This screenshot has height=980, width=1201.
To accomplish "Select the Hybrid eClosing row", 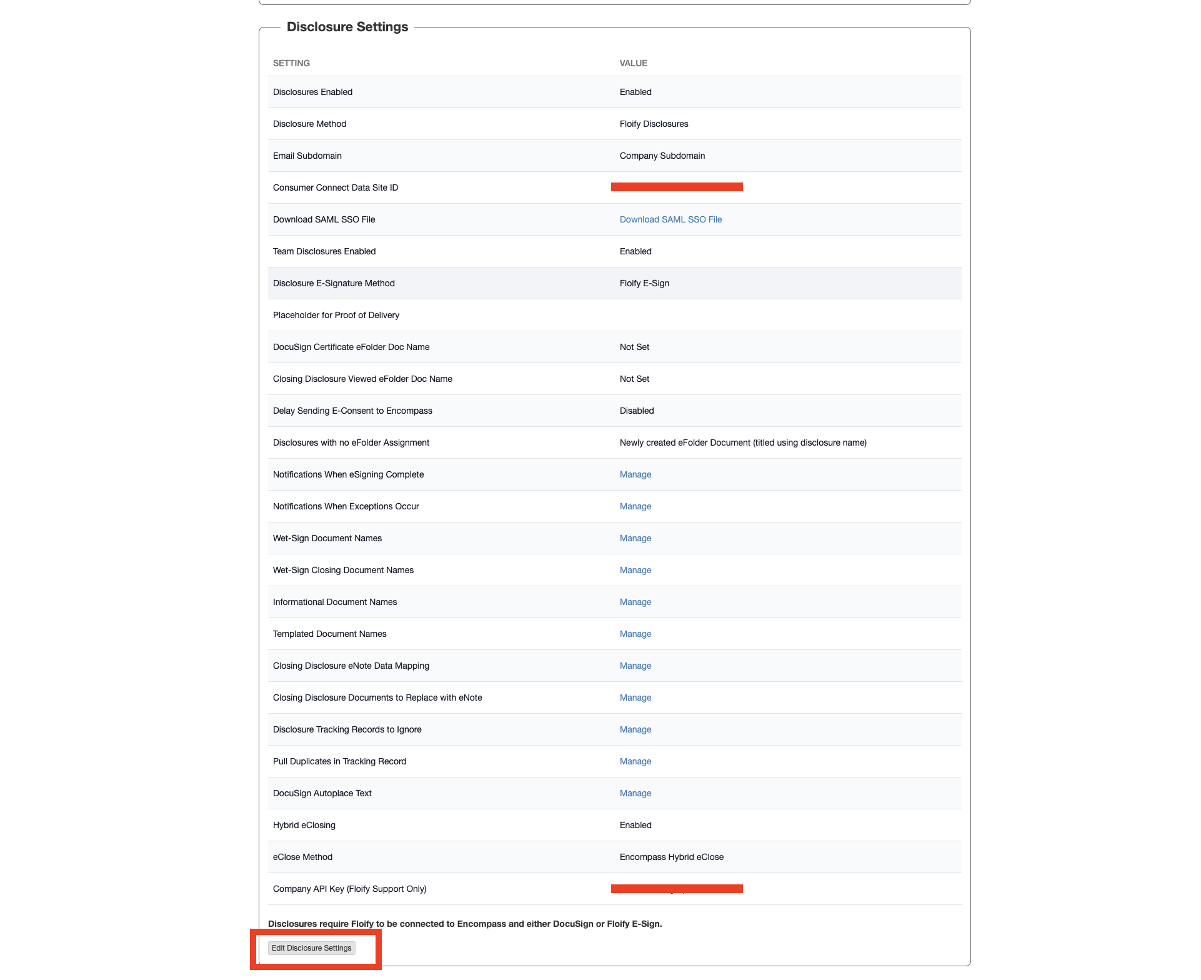I will [x=304, y=825].
